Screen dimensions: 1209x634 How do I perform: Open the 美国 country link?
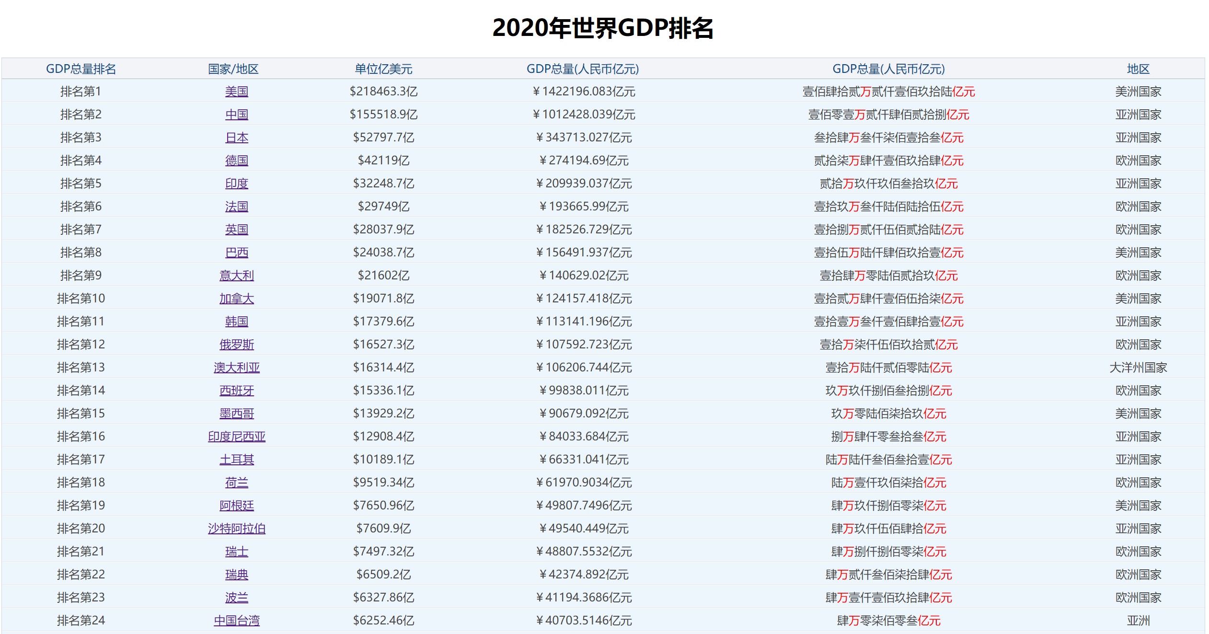(237, 92)
